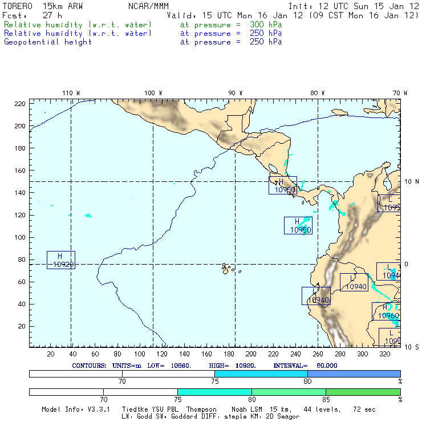The height and width of the screenshot is (422, 422).
Task: Select the "Tiedtke" scheme name
Action: coord(134,409)
